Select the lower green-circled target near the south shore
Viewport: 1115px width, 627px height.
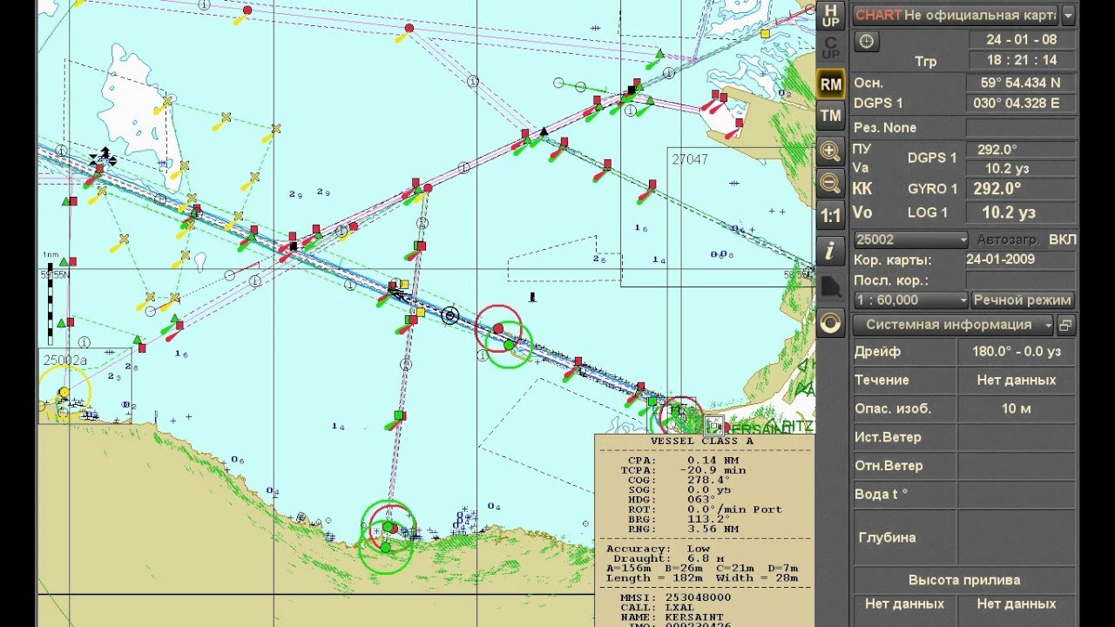point(385,548)
